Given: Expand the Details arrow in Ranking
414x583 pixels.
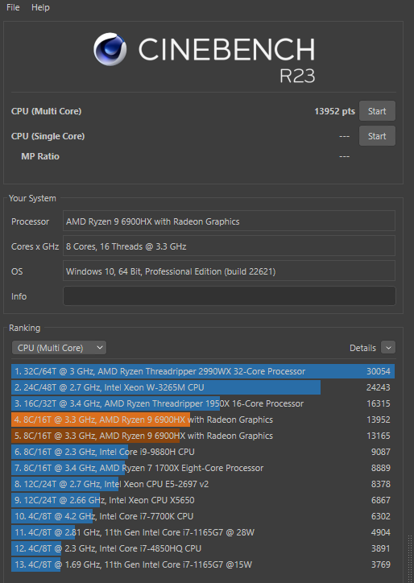Looking at the screenshot, I should point(388,348).
